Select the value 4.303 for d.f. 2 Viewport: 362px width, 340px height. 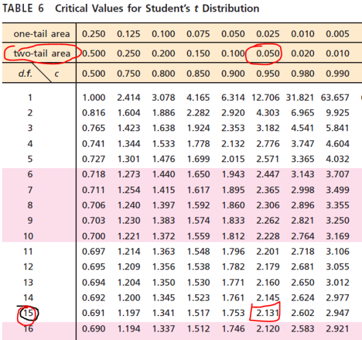click(268, 113)
